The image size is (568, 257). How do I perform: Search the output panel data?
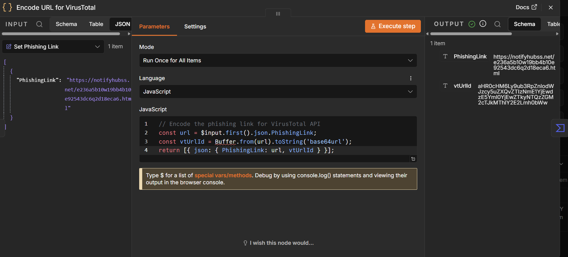coord(497,24)
